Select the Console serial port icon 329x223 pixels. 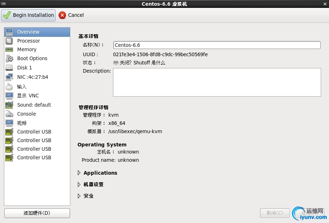9,114
